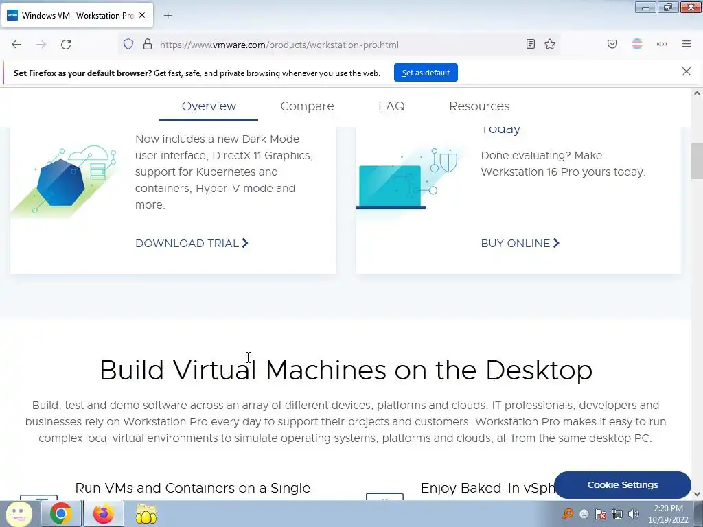Click the orange magnifier tray icon
This screenshot has height=527, width=703.
568,513
